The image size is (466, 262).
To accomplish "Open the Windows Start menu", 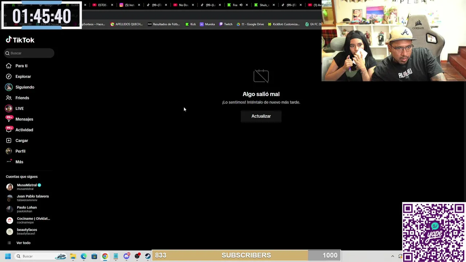I will point(8,256).
